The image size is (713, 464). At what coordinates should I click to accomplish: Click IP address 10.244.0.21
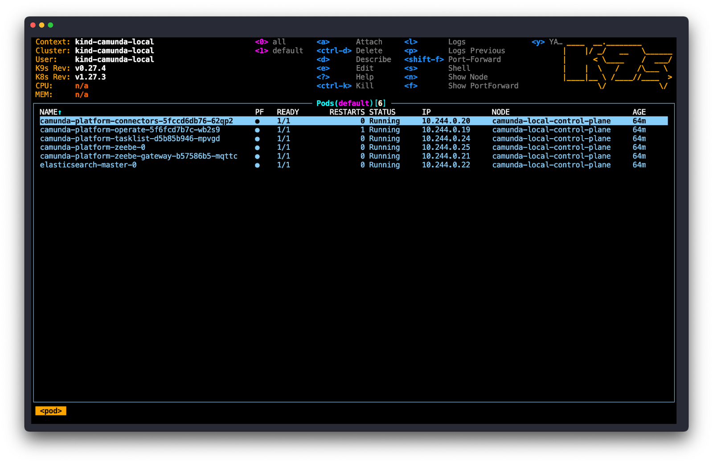446,156
